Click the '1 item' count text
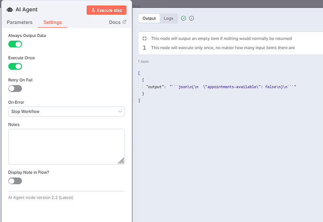Viewport: 323px width, 222px height. click(143, 62)
